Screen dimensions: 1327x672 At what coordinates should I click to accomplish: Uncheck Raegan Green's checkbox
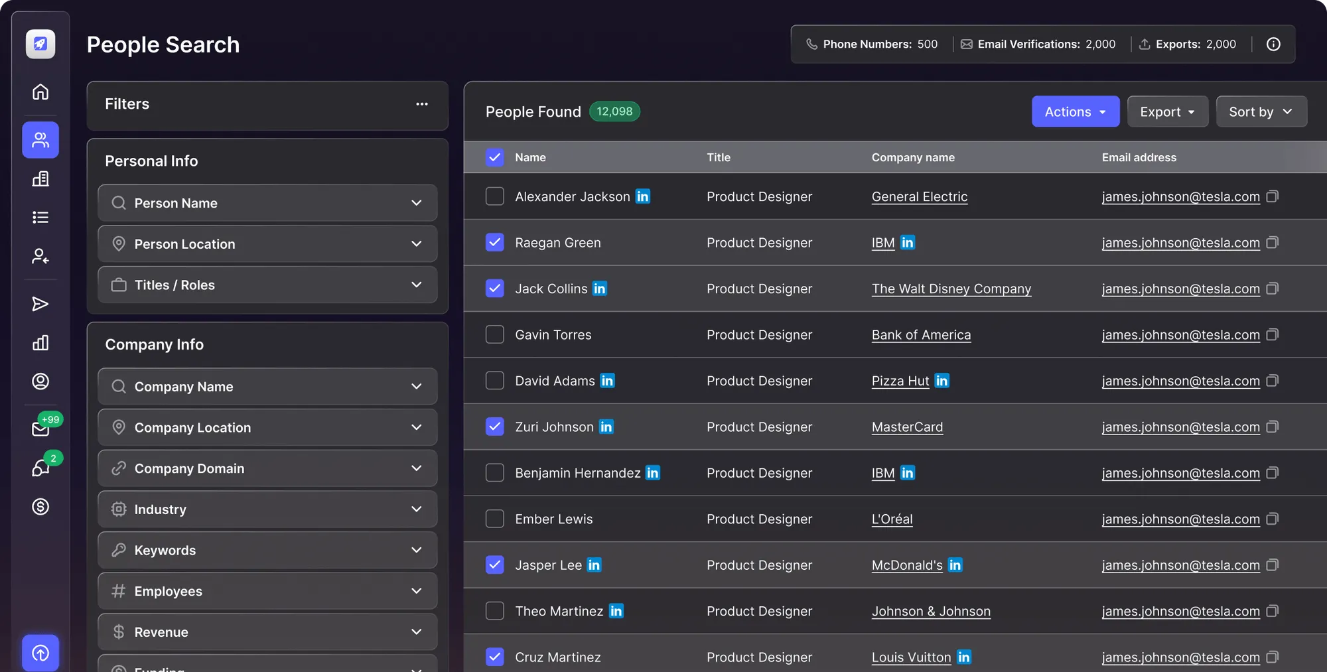(495, 243)
